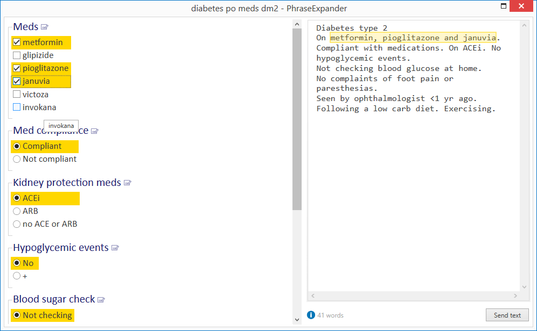Click the preview horizontal scroll left arrow
Screen dimensions: 537x331
[x=313, y=296]
